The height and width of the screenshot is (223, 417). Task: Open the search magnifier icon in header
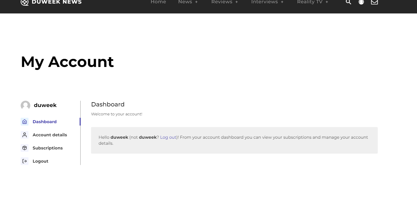tap(348, 2)
